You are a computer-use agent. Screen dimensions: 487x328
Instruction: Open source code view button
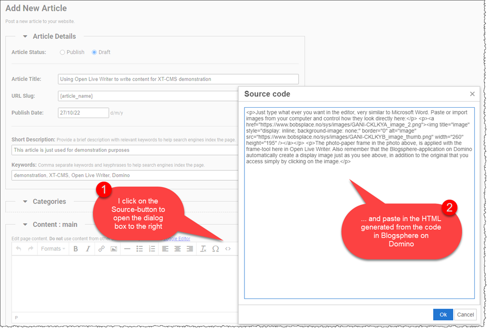coord(228,249)
